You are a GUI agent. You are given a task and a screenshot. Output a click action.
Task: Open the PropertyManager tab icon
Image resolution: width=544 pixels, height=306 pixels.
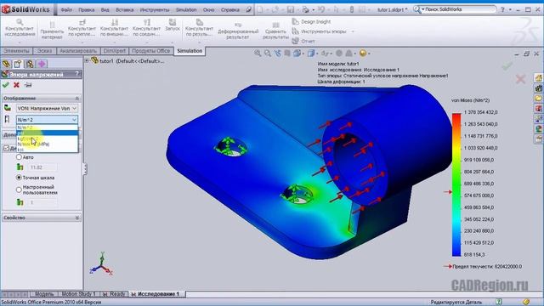(18, 64)
